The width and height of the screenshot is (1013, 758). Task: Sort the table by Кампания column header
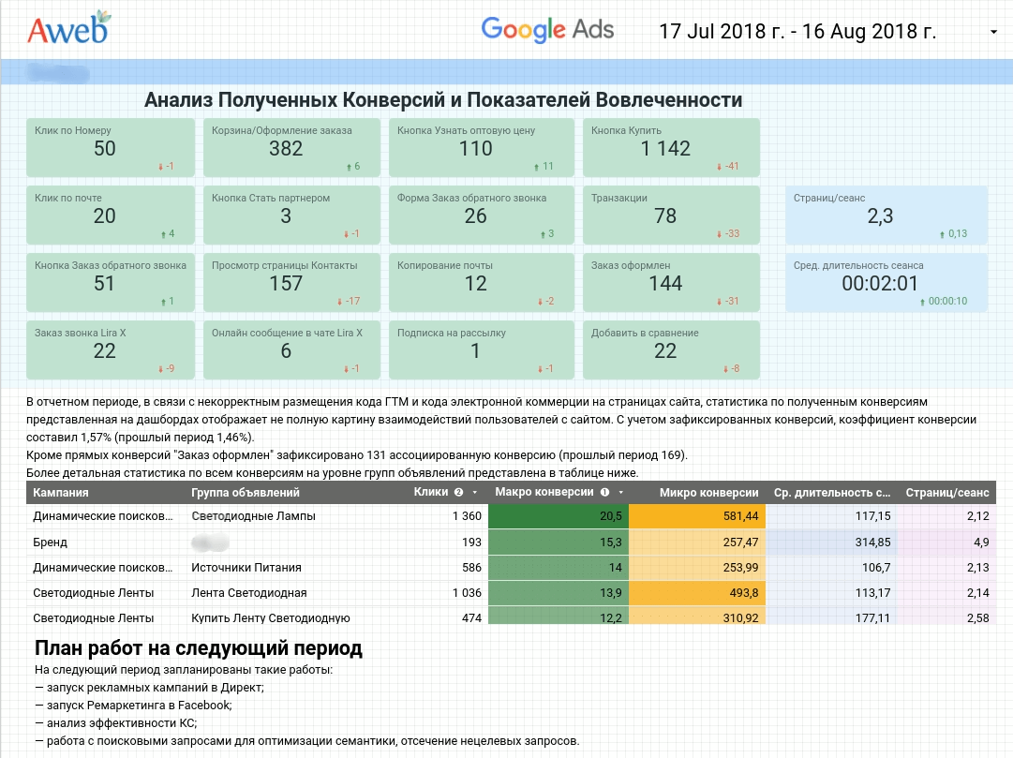62,492
